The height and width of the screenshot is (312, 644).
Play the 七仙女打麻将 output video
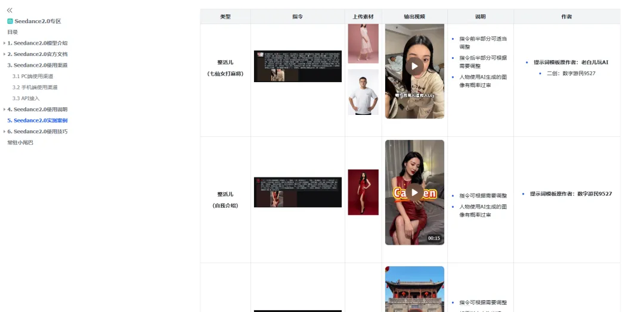tap(414, 66)
